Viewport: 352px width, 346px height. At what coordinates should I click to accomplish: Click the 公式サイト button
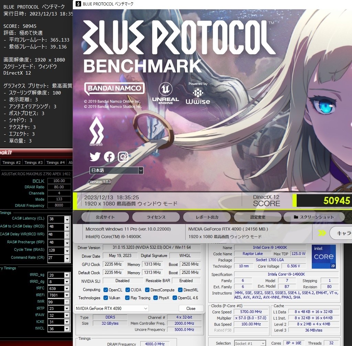point(105,217)
